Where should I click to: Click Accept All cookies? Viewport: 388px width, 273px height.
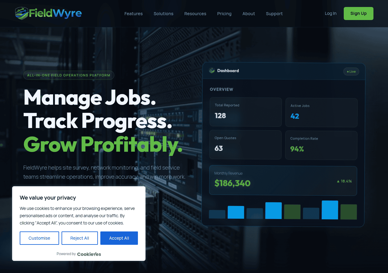pos(119,238)
